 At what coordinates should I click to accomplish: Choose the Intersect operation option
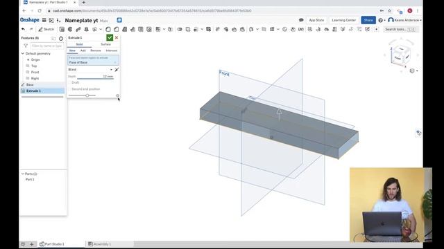[x=112, y=50]
